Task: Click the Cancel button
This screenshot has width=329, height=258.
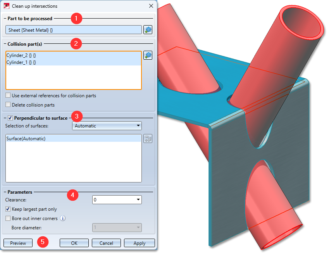Action: 106,243
